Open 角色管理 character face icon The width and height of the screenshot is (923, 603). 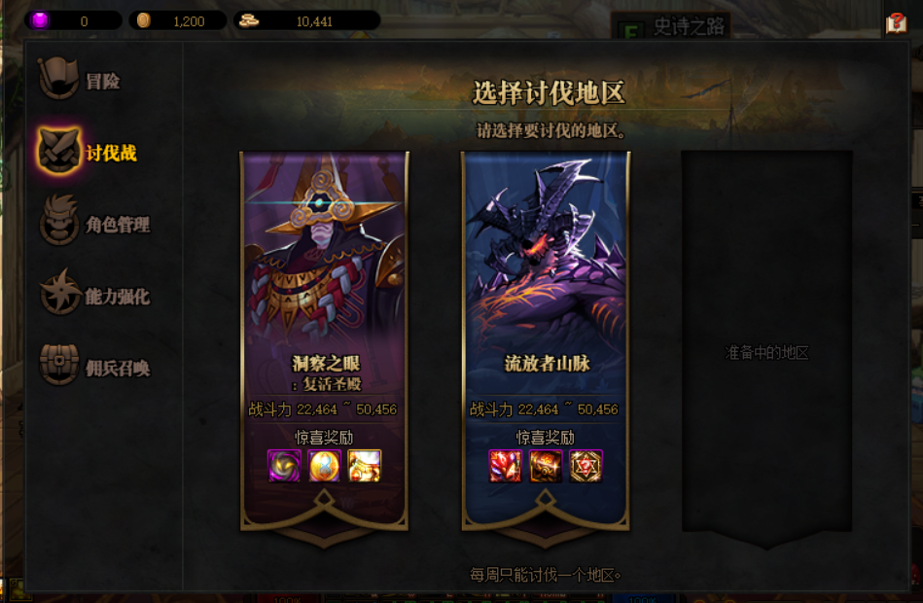pos(59,221)
